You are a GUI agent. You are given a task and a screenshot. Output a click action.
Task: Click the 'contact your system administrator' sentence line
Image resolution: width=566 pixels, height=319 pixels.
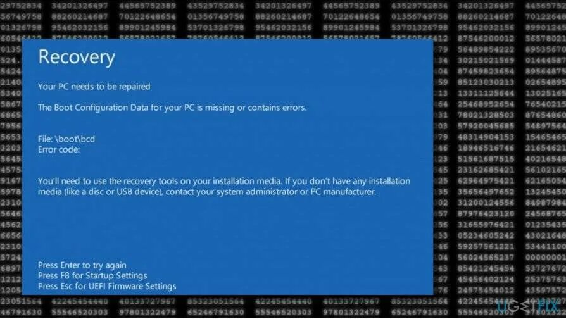207,192
